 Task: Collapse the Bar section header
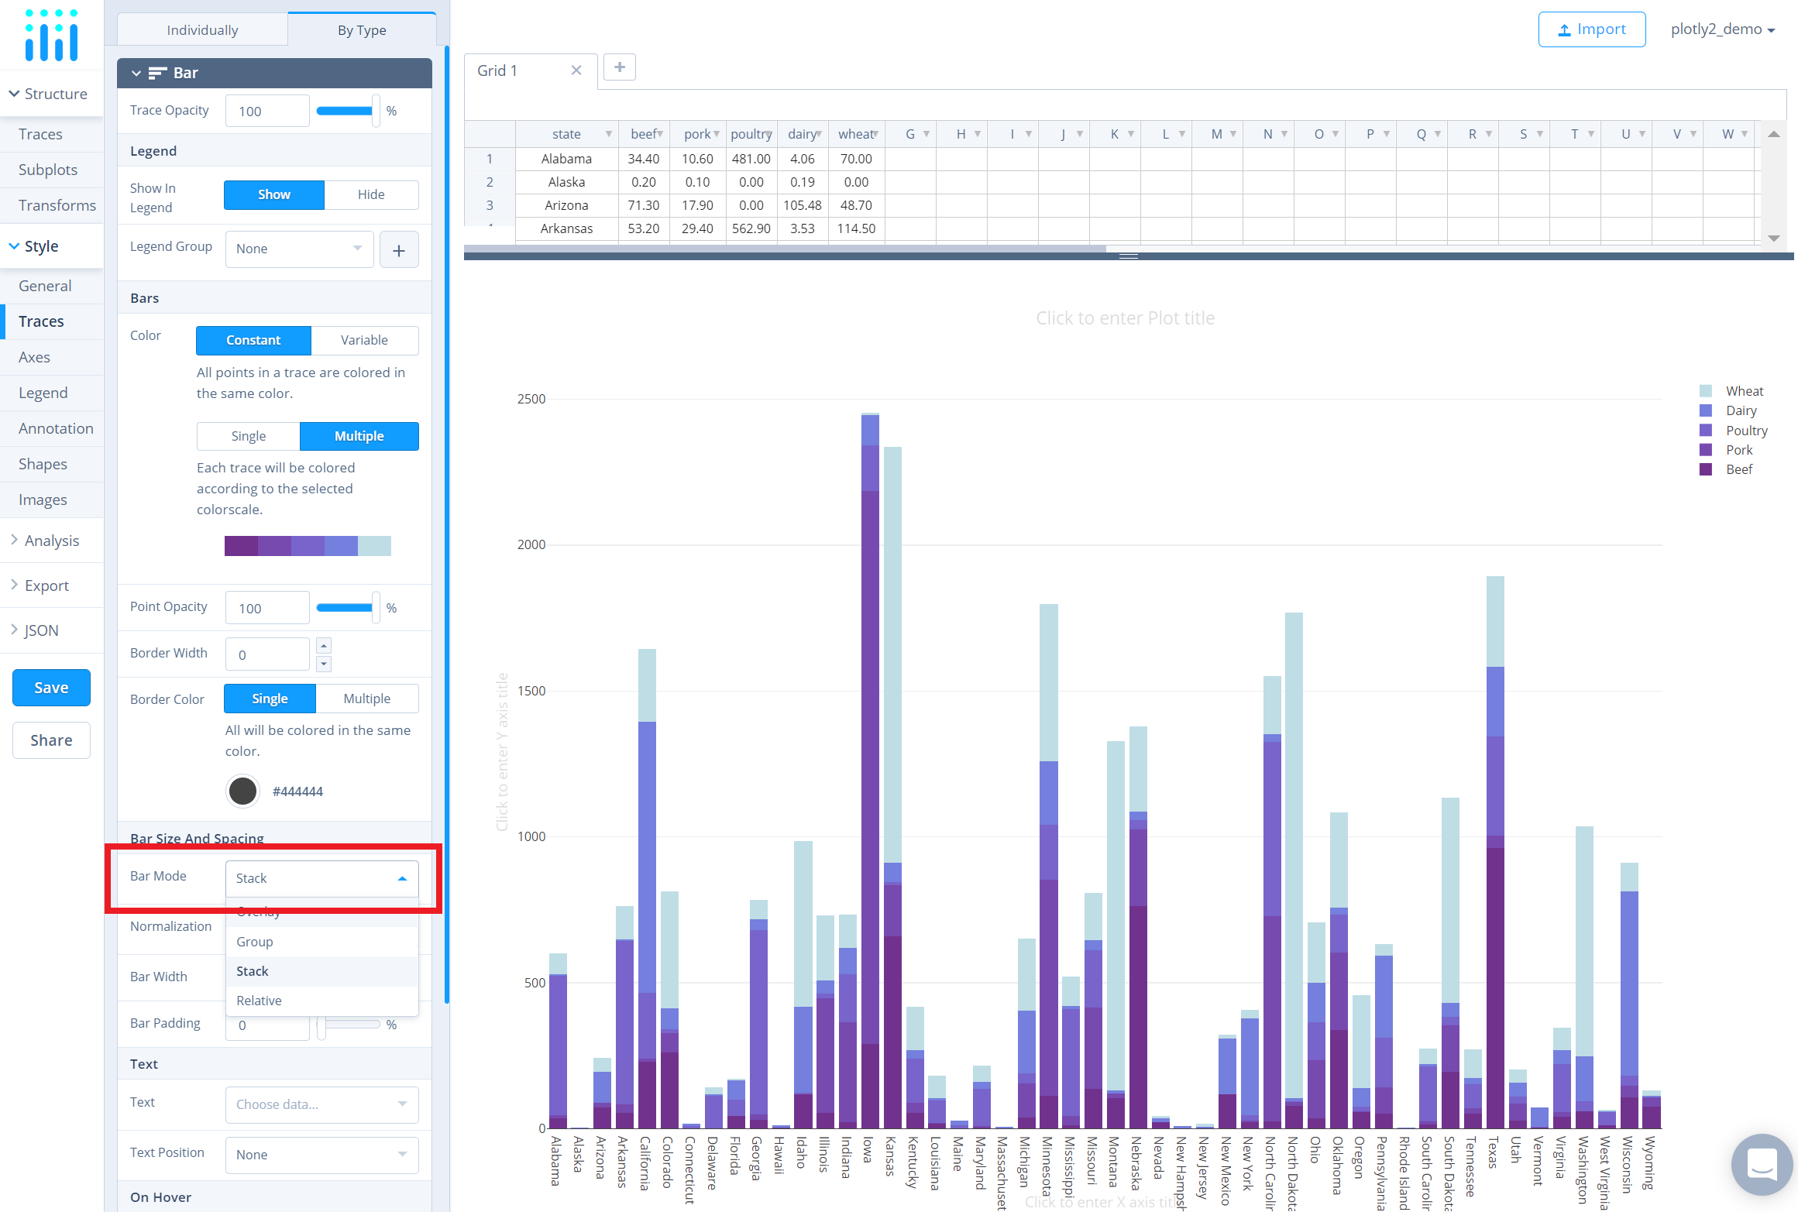pyautogui.click(x=136, y=73)
